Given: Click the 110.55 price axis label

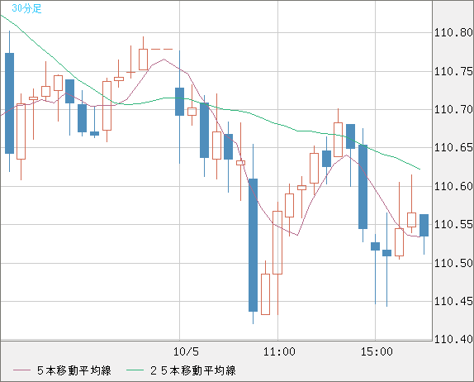Looking at the screenshot, I should 453,224.
